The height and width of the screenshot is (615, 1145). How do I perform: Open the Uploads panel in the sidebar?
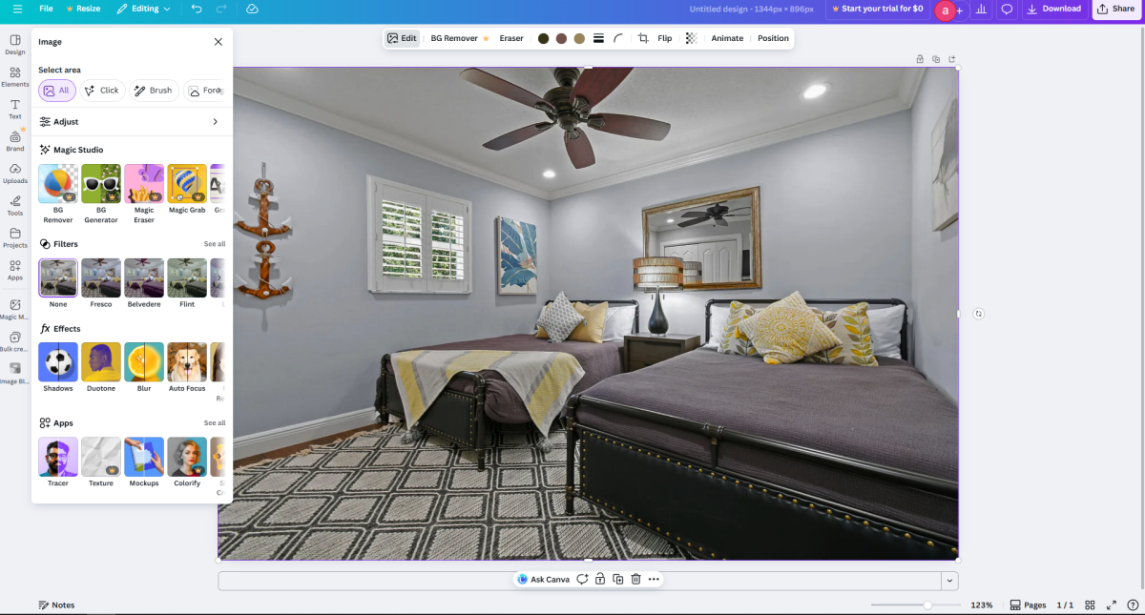(14, 174)
